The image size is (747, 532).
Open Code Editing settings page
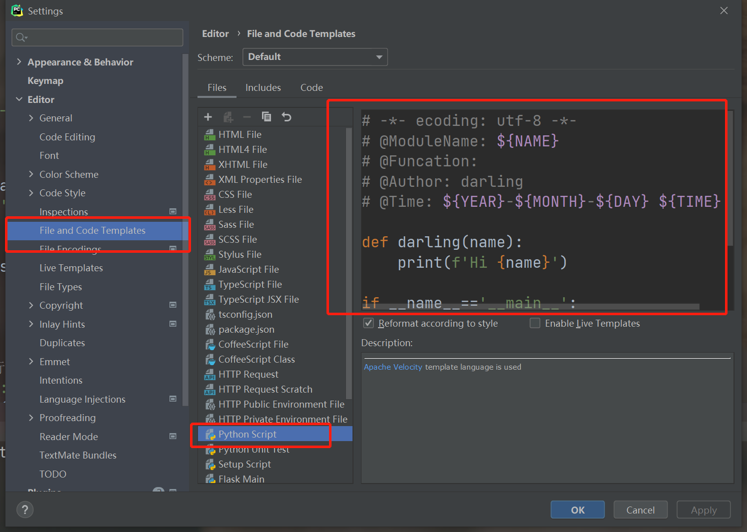(67, 137)
